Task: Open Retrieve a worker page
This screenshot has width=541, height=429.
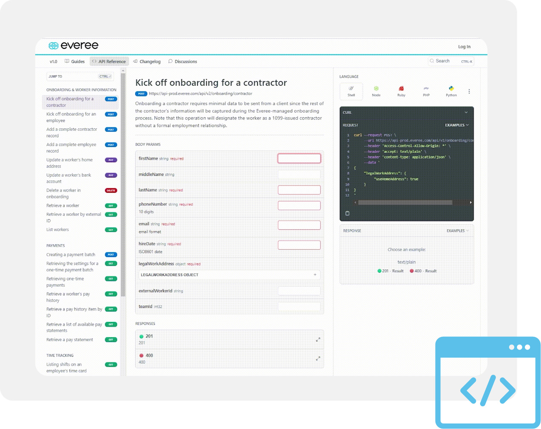Action: point(81,206)
